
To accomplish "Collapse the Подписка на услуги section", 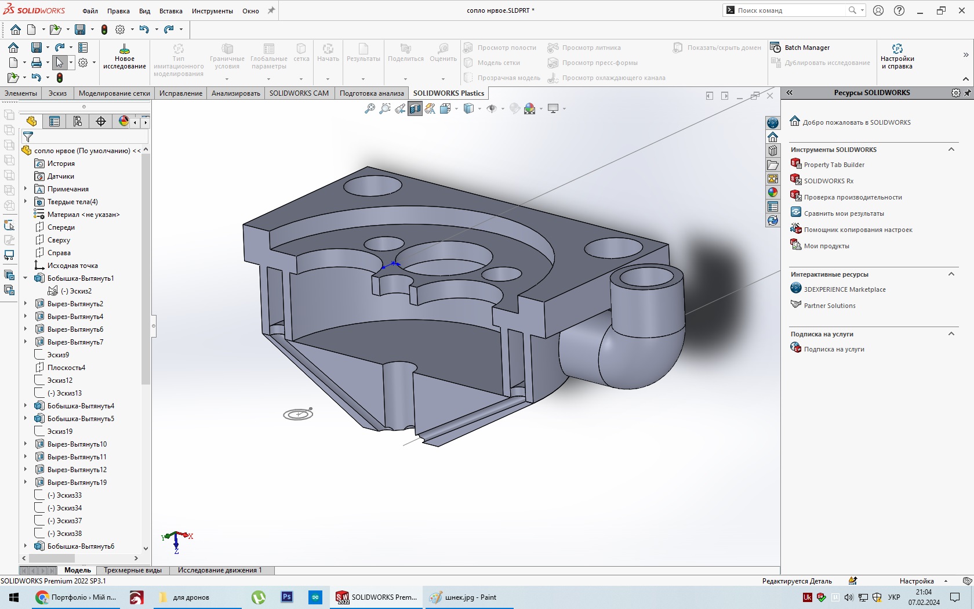I will tap(951, 334).
